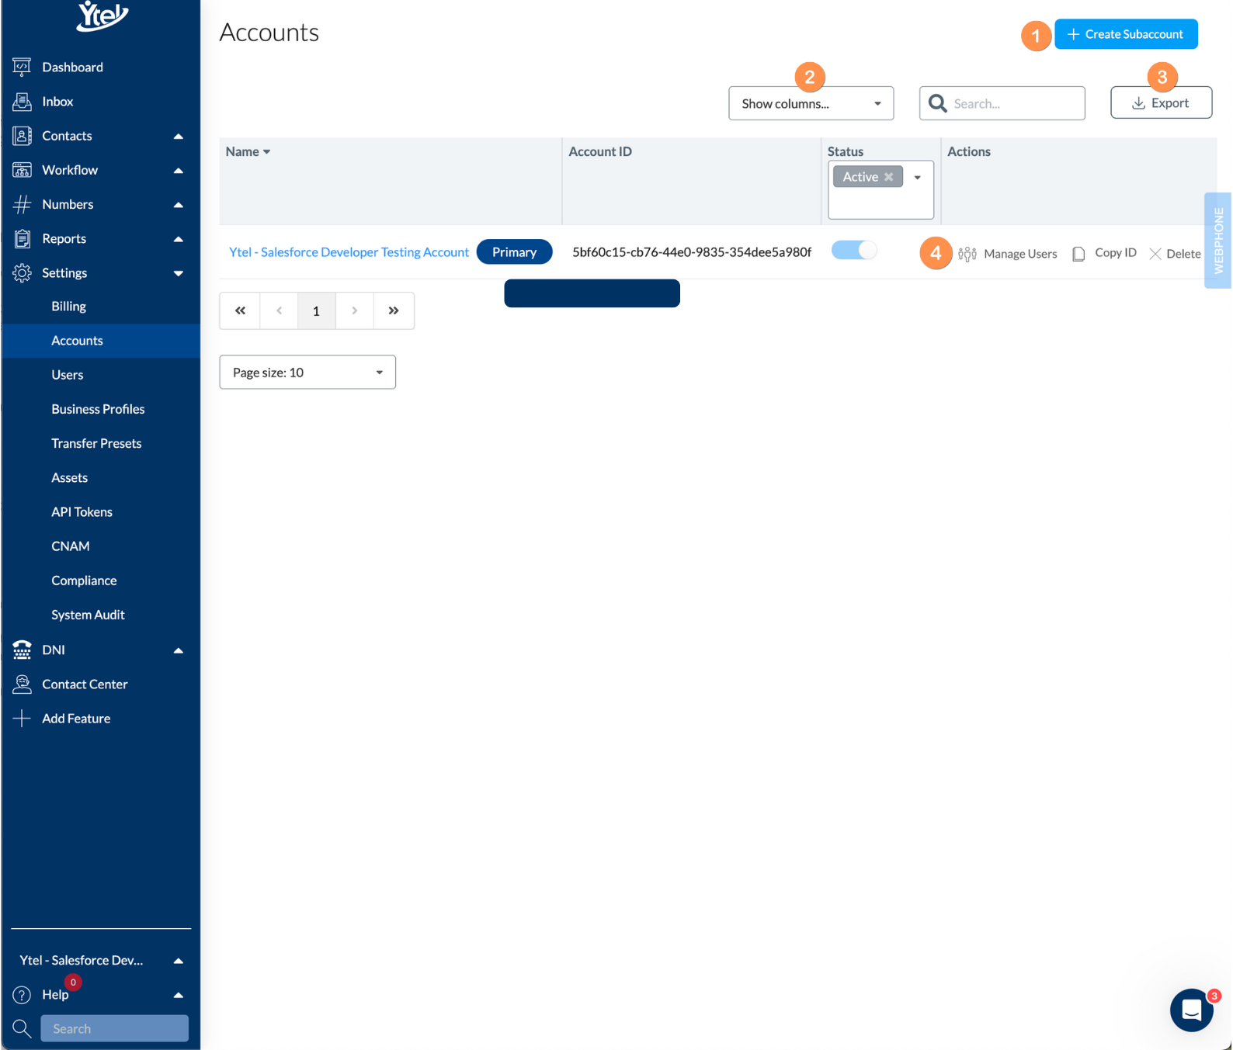Go to first page of results
The width and height of the screenshot is (1233, 1050).
click(x=240, y=310)
